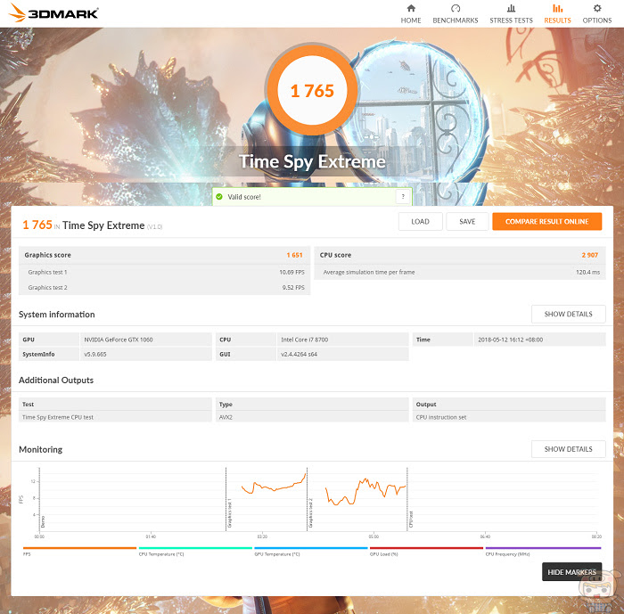The image size is (624, 614).
Task: Click GUI version v2.4.4264 s64
Action: 300,354
